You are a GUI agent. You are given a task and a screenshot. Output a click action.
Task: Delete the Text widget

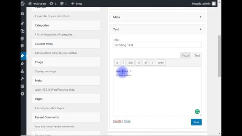[x=117, y=121]
